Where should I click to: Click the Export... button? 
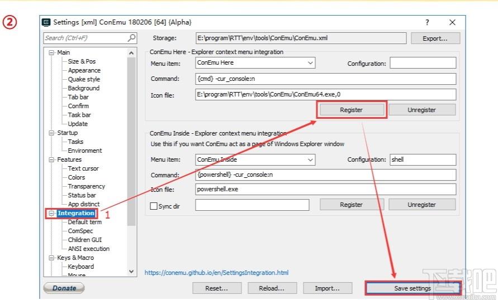[435, 38]
